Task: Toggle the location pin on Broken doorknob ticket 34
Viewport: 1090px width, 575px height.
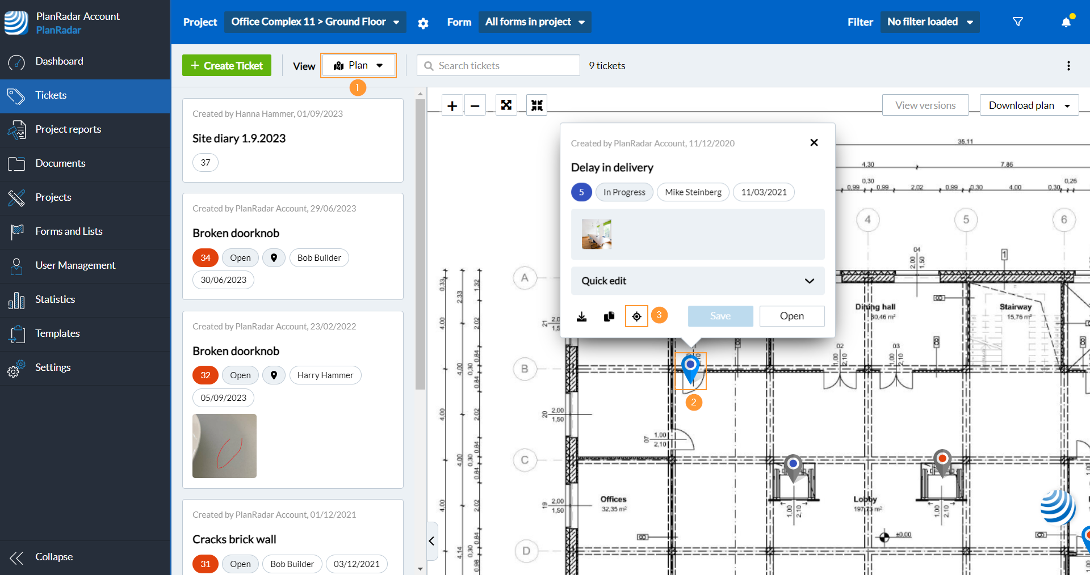Action: (274, 257)
